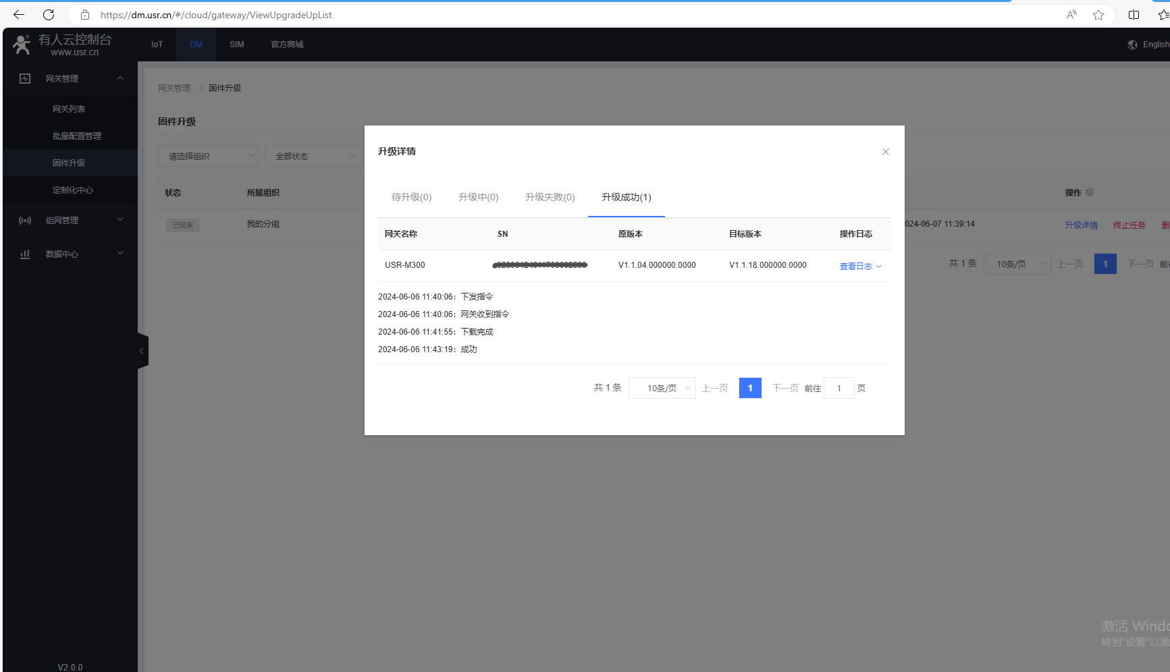Viewport: 1170px width, 672px height.
Task: Collapse sidebar with the arrow handle
Action: (142, 351)
